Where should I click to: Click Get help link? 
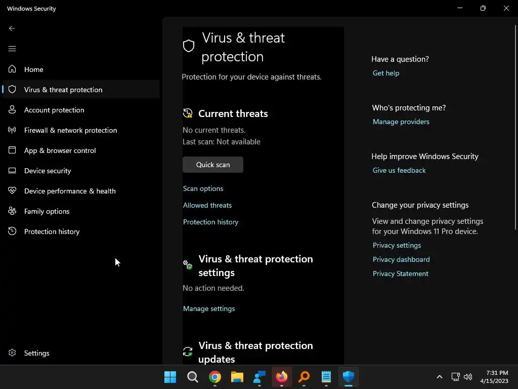386,73
